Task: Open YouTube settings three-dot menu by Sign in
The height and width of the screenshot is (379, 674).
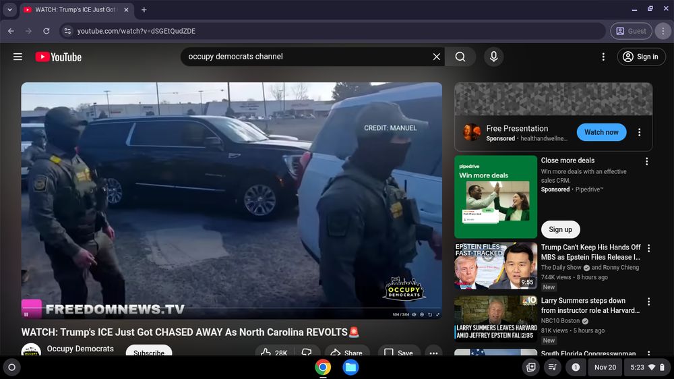Action: pyautogui.click(x=603, y=57)
